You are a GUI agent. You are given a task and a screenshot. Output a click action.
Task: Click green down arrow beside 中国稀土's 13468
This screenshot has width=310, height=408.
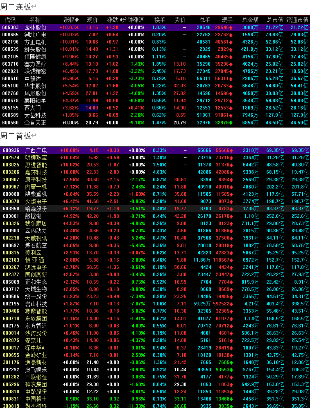pos(231,399)
